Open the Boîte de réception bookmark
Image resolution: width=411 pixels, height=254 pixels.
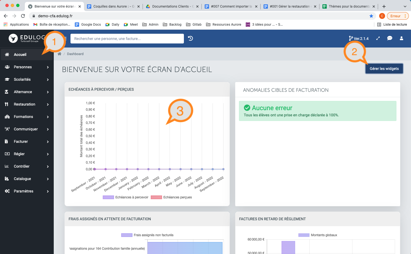(x=52, y=25)
